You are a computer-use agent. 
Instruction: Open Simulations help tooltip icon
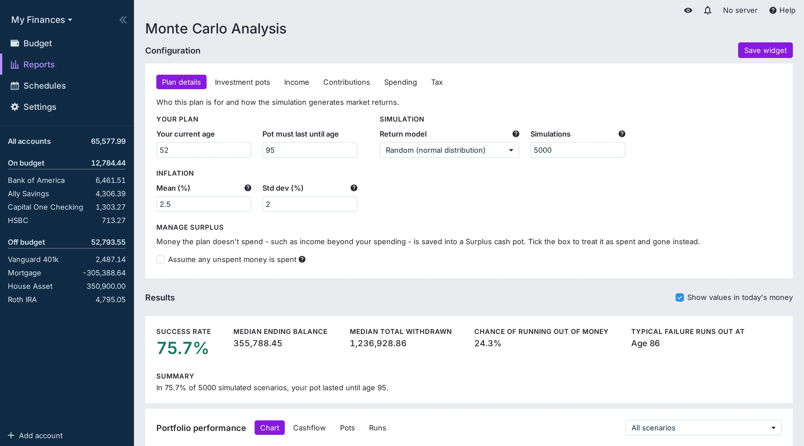tap(622, 134)
